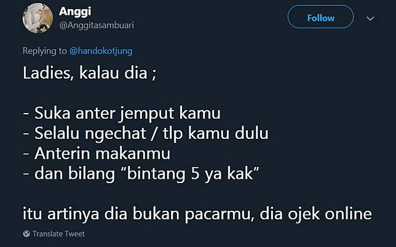Open the @Anggitasambuari handle

click(x=97, y=25)
